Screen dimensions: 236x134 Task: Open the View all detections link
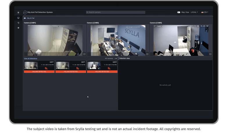tap(31, 58)
